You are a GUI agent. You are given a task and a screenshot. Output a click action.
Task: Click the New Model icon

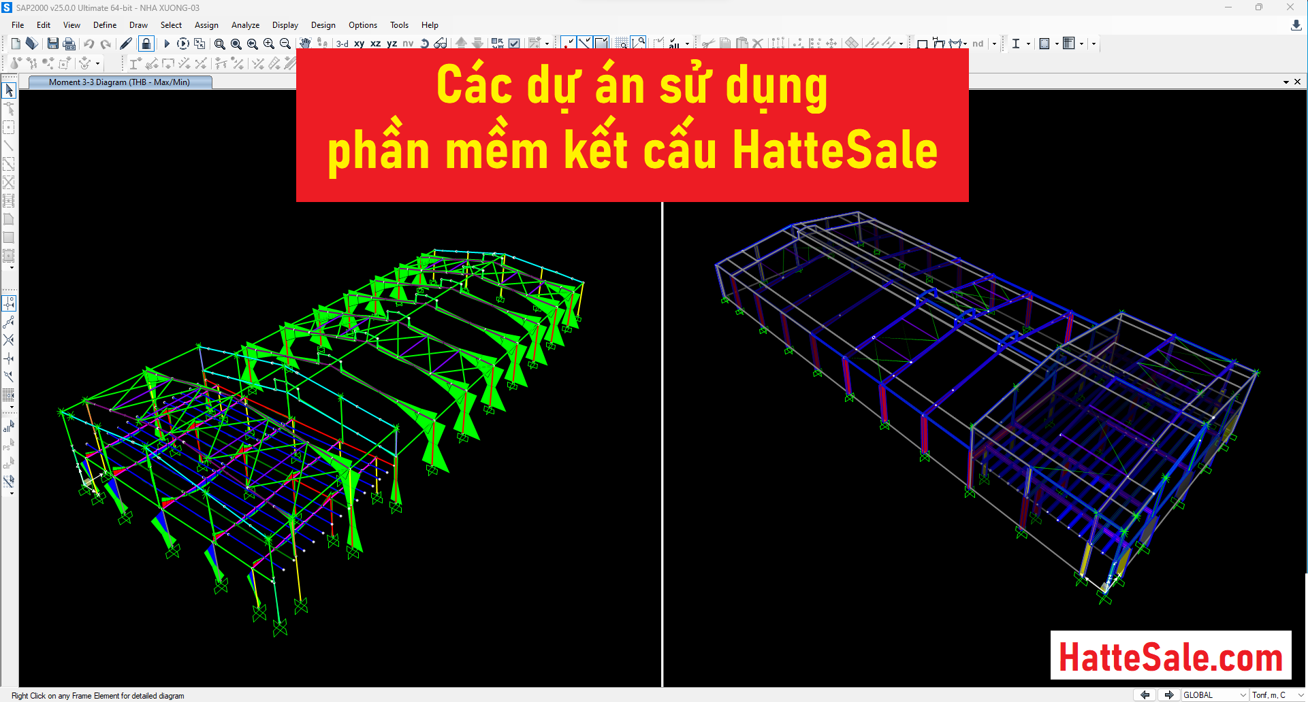pos(16,44)
